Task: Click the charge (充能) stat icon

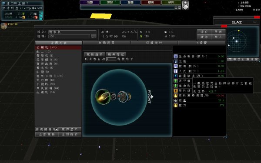Action: click(x=176, y=61)
